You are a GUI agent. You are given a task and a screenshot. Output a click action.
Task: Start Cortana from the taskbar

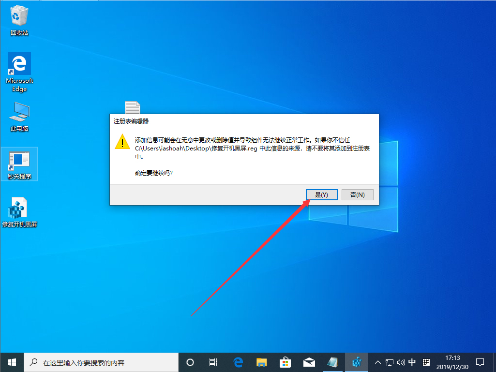190,362
